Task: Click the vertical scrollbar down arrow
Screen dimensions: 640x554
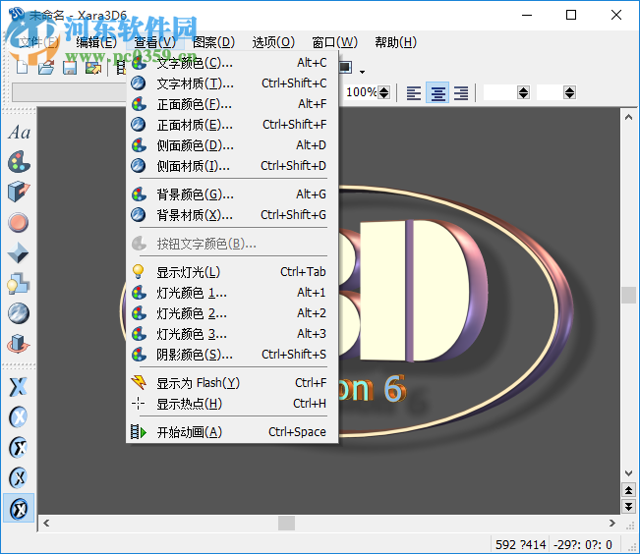Action: point(628,473)
